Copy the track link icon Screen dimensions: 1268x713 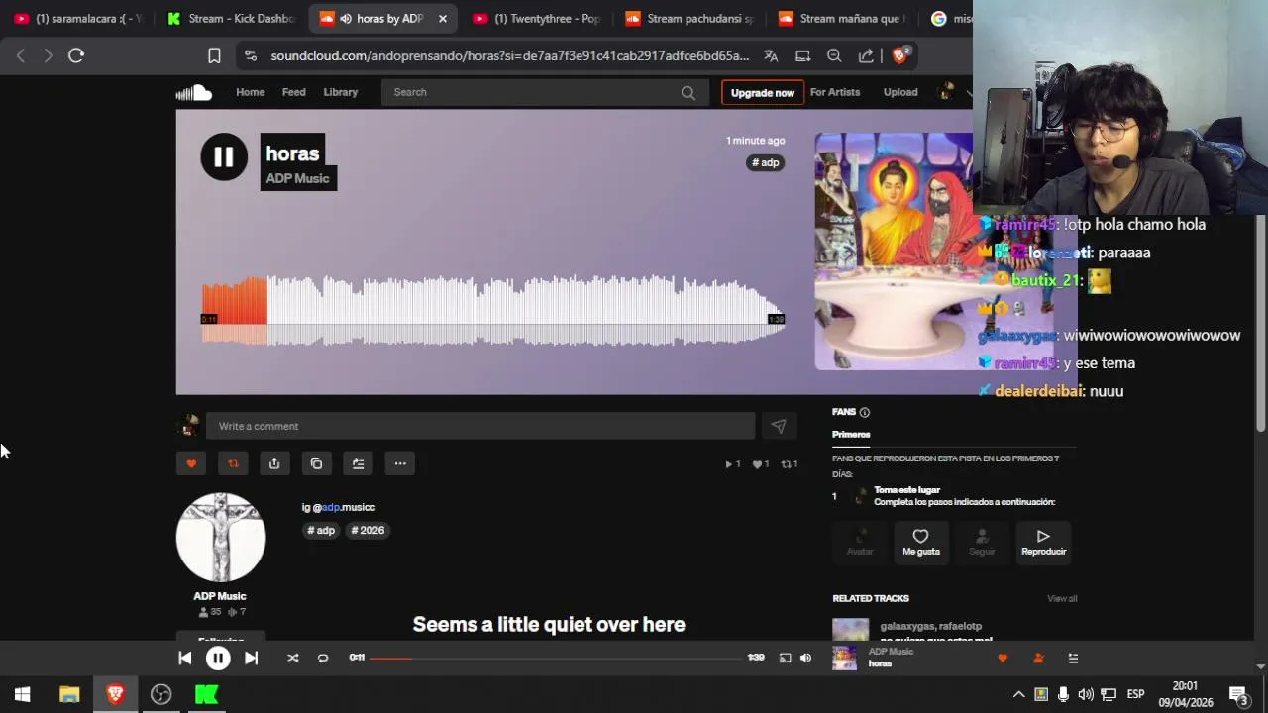coord(316,463)
